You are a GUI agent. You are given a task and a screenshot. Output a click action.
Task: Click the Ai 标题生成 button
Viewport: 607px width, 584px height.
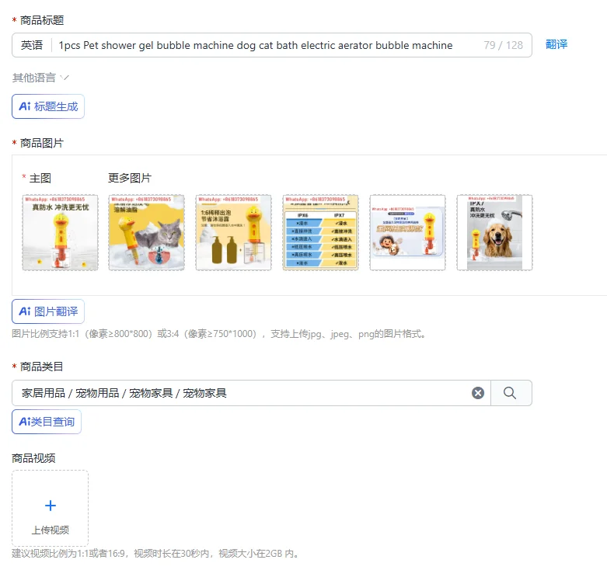coord(48,106)
